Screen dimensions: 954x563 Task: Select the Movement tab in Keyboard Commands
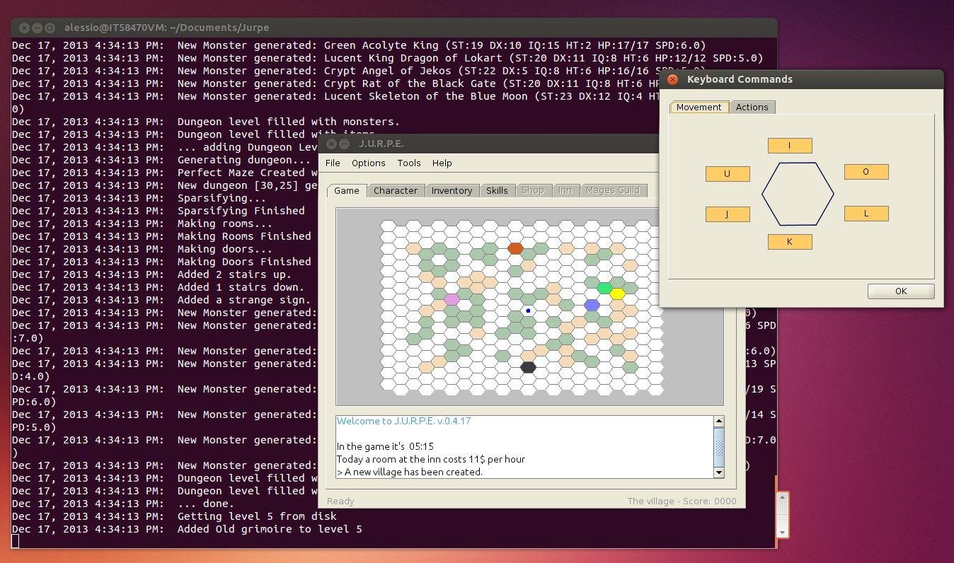click(x=699, y=107)
